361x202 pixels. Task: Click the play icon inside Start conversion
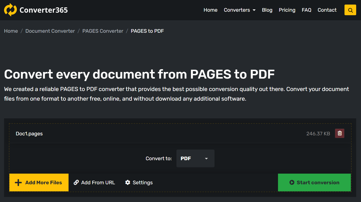tap(292, 182)
